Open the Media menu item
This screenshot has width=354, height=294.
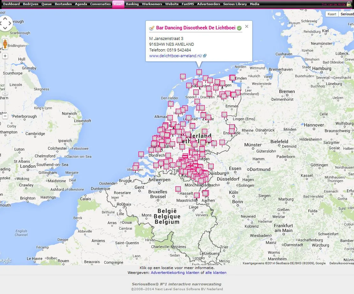tap(255, 4)
